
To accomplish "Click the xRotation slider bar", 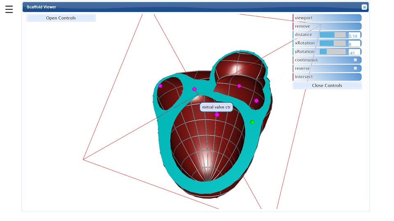I will [332, 43].
